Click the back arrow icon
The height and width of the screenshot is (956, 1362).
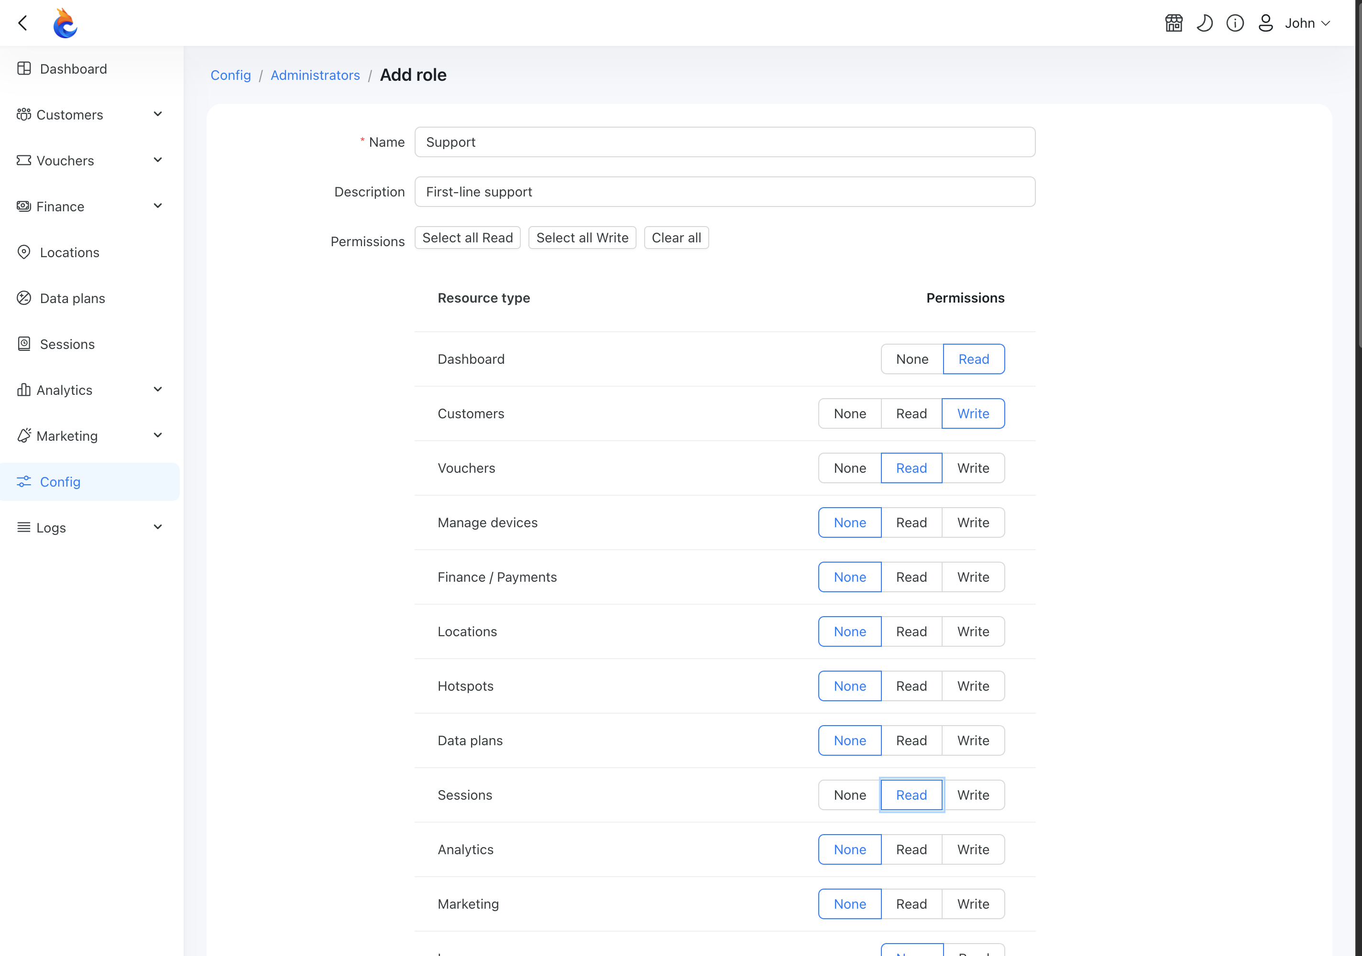pos(23,23)
